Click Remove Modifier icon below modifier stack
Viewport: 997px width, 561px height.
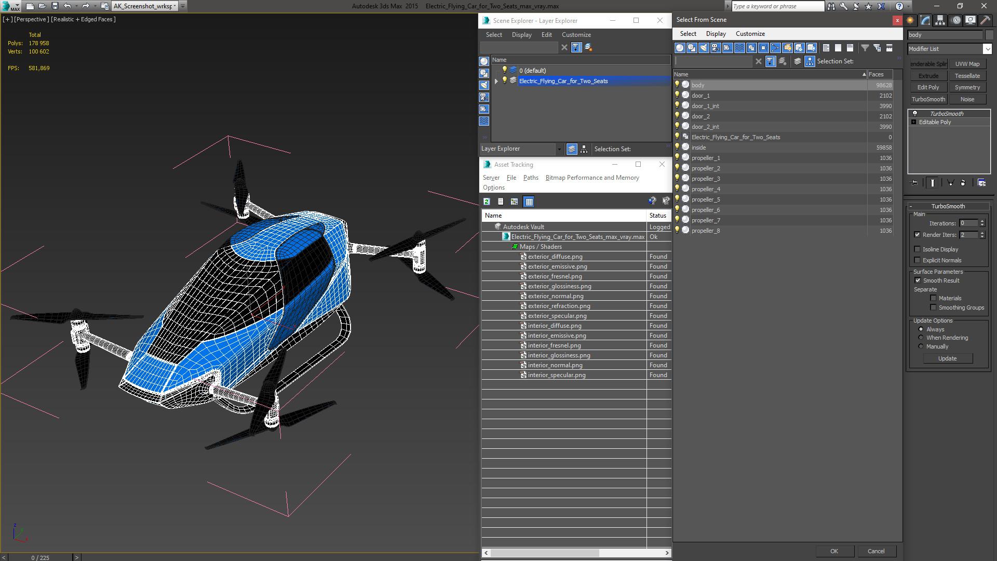coord(963,183)
